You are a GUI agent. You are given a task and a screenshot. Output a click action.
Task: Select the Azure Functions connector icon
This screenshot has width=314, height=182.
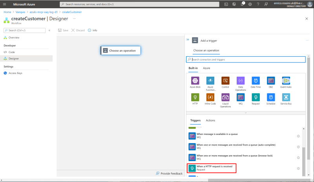coord(210,81)
